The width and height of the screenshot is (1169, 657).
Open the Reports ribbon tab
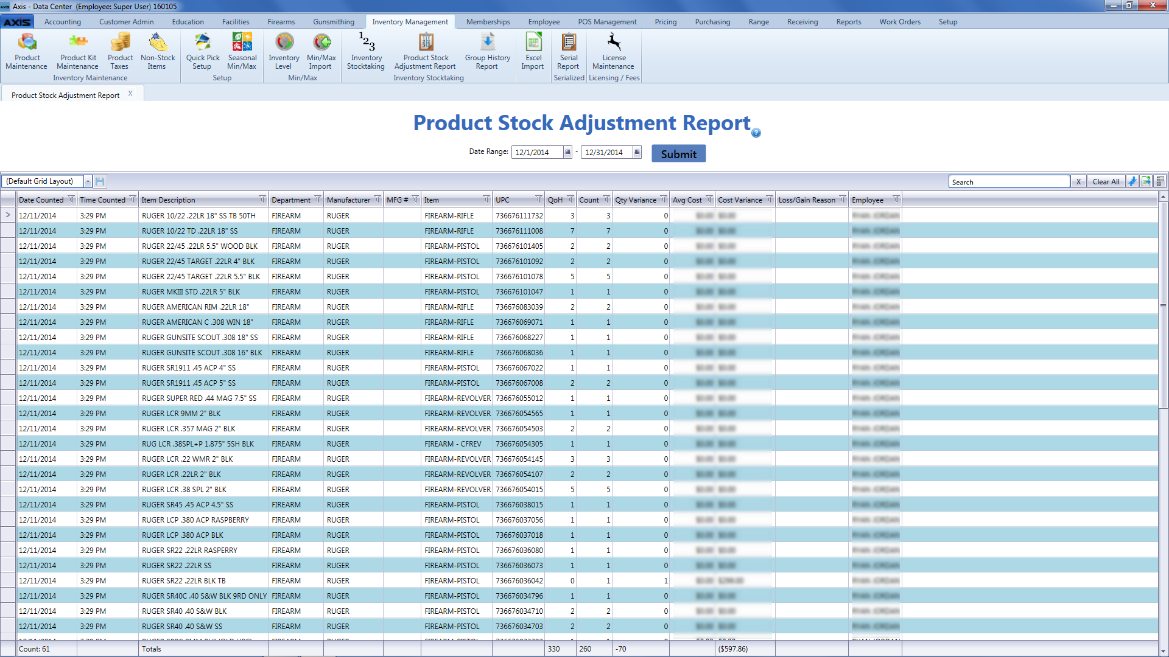pyautogui.click(x=849, y=22)
